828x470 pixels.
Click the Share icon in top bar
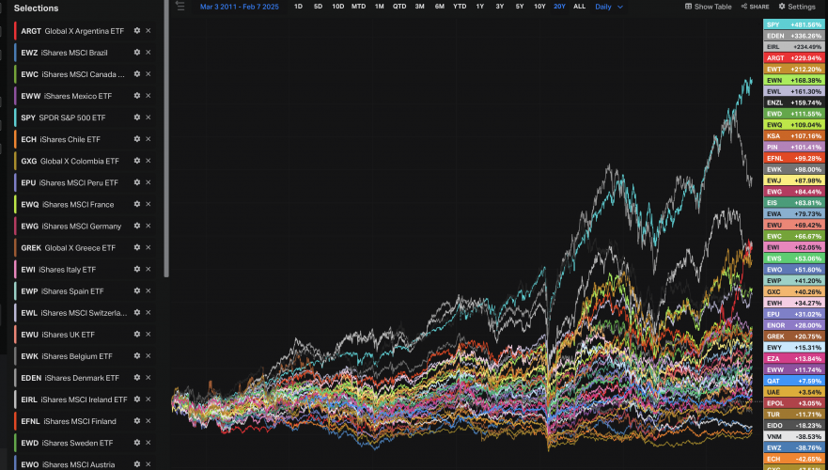(754, 7)
